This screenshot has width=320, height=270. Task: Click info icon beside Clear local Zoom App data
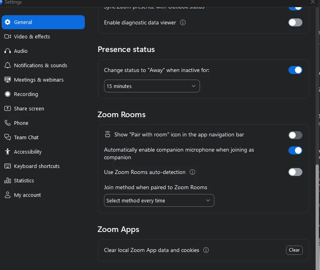(x=206, y=250)
